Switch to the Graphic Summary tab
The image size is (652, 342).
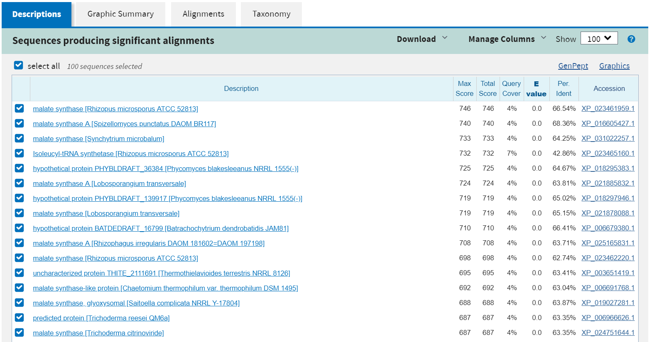(120, 14)
